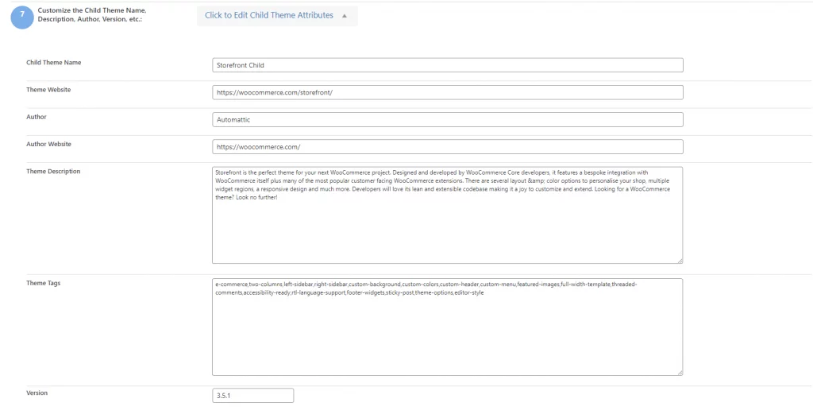Click the Theme Tags label

(x=44, y=283)
